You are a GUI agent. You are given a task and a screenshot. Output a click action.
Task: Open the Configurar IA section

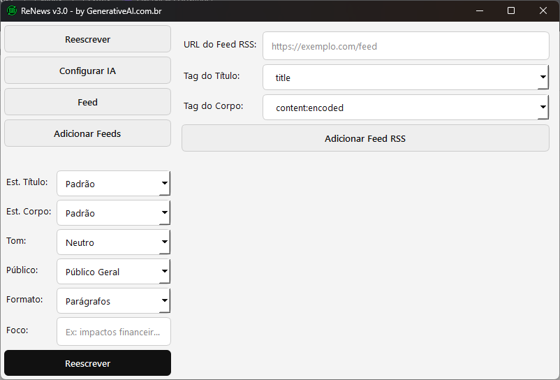87,71
